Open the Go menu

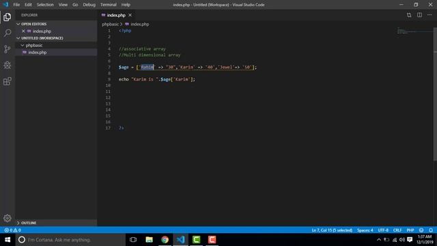[x=75, y=5]
